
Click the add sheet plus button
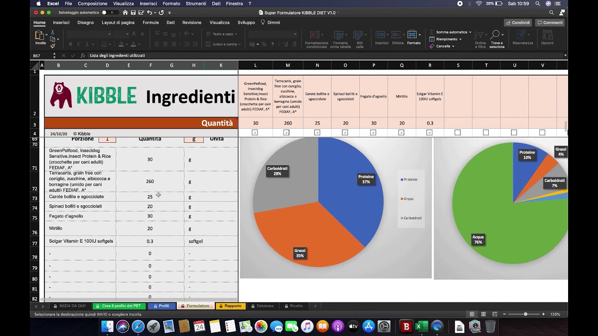coord(315,306)
